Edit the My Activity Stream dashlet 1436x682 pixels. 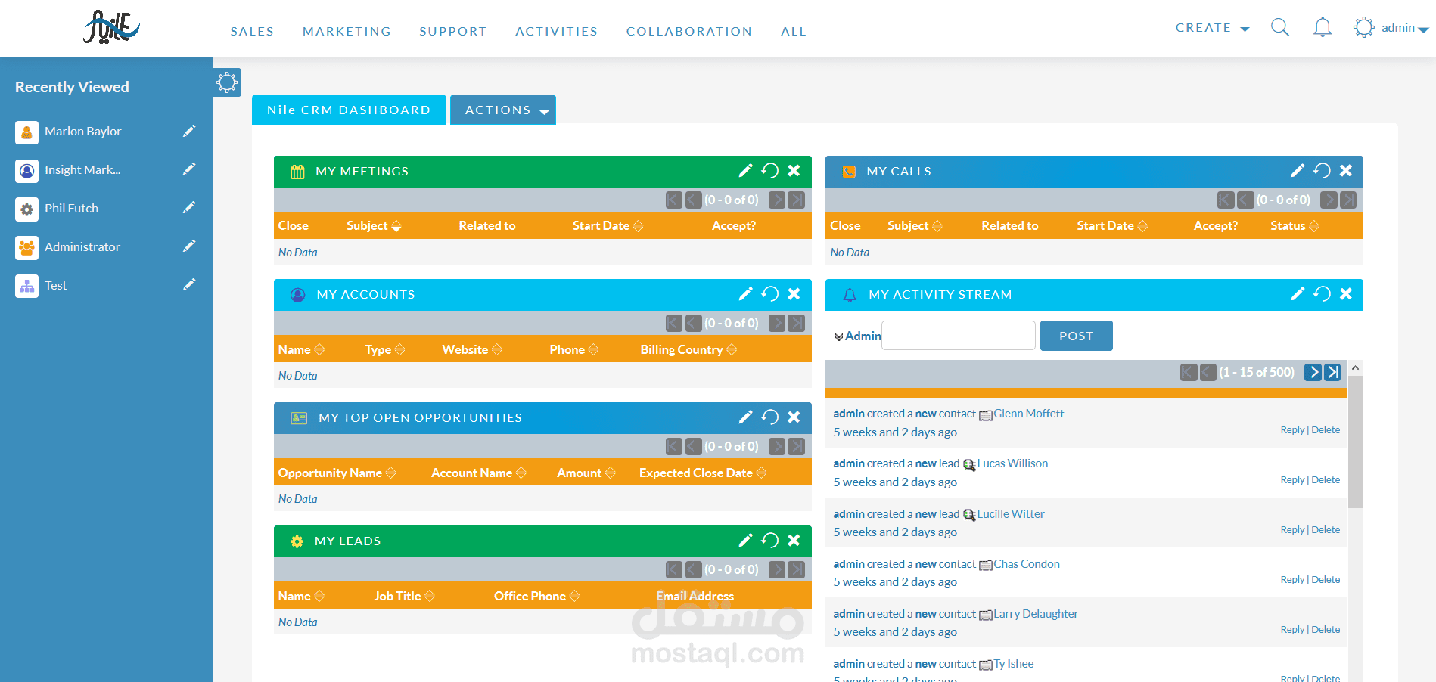(x=1298, y=293)
